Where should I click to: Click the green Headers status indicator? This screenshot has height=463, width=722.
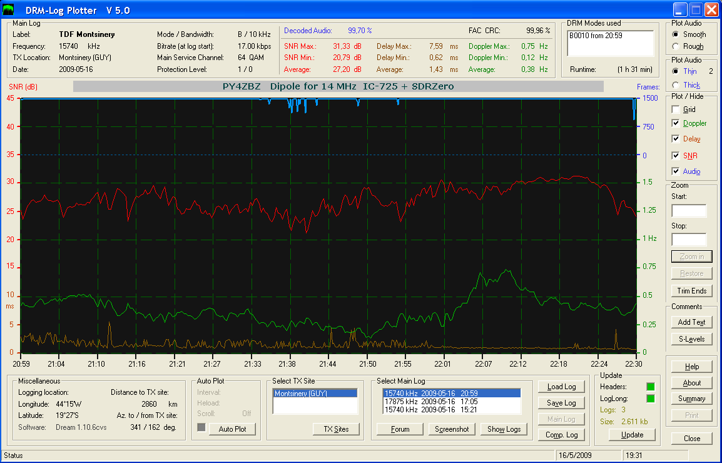coord(650,387)
